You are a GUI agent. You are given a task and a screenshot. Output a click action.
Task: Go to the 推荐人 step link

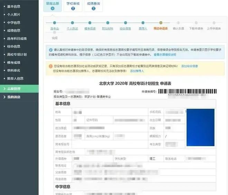143,28
